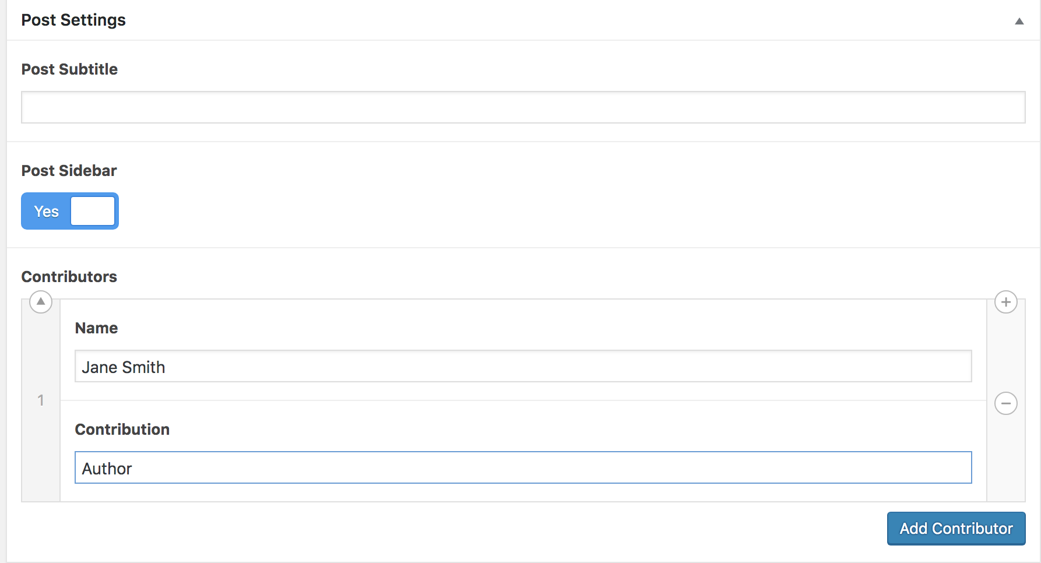Click the Contribution field label

pyautogui.click(x=122, y=430)
